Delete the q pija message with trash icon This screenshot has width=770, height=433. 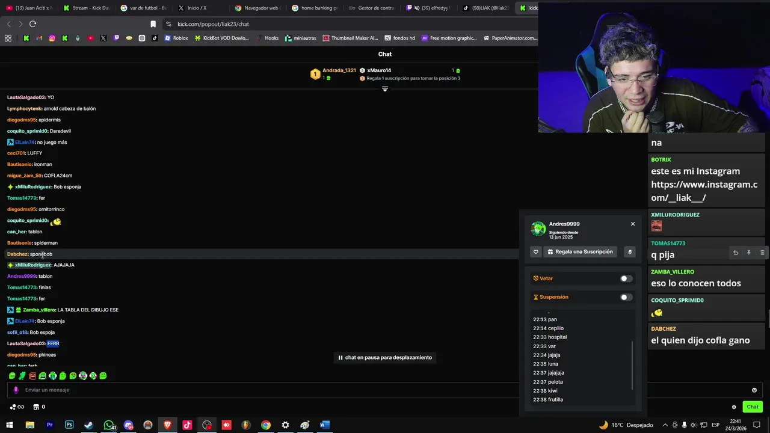tap(762, 253)
